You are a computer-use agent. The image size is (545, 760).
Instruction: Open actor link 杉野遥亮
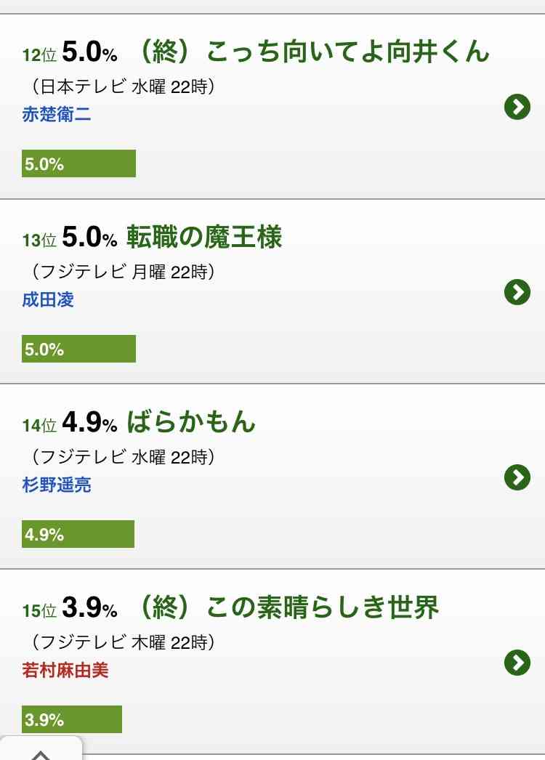pyautogui.click(x=56, y=485)
